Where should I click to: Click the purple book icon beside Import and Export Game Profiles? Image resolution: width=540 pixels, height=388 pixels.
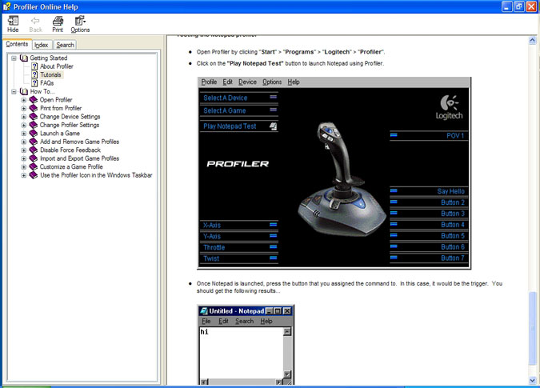34,158
